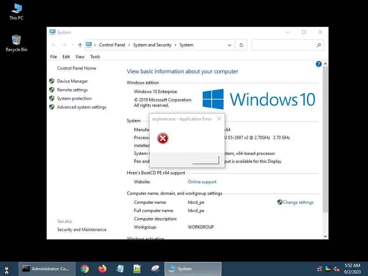Open Control Panel Home link

point(77,68)
